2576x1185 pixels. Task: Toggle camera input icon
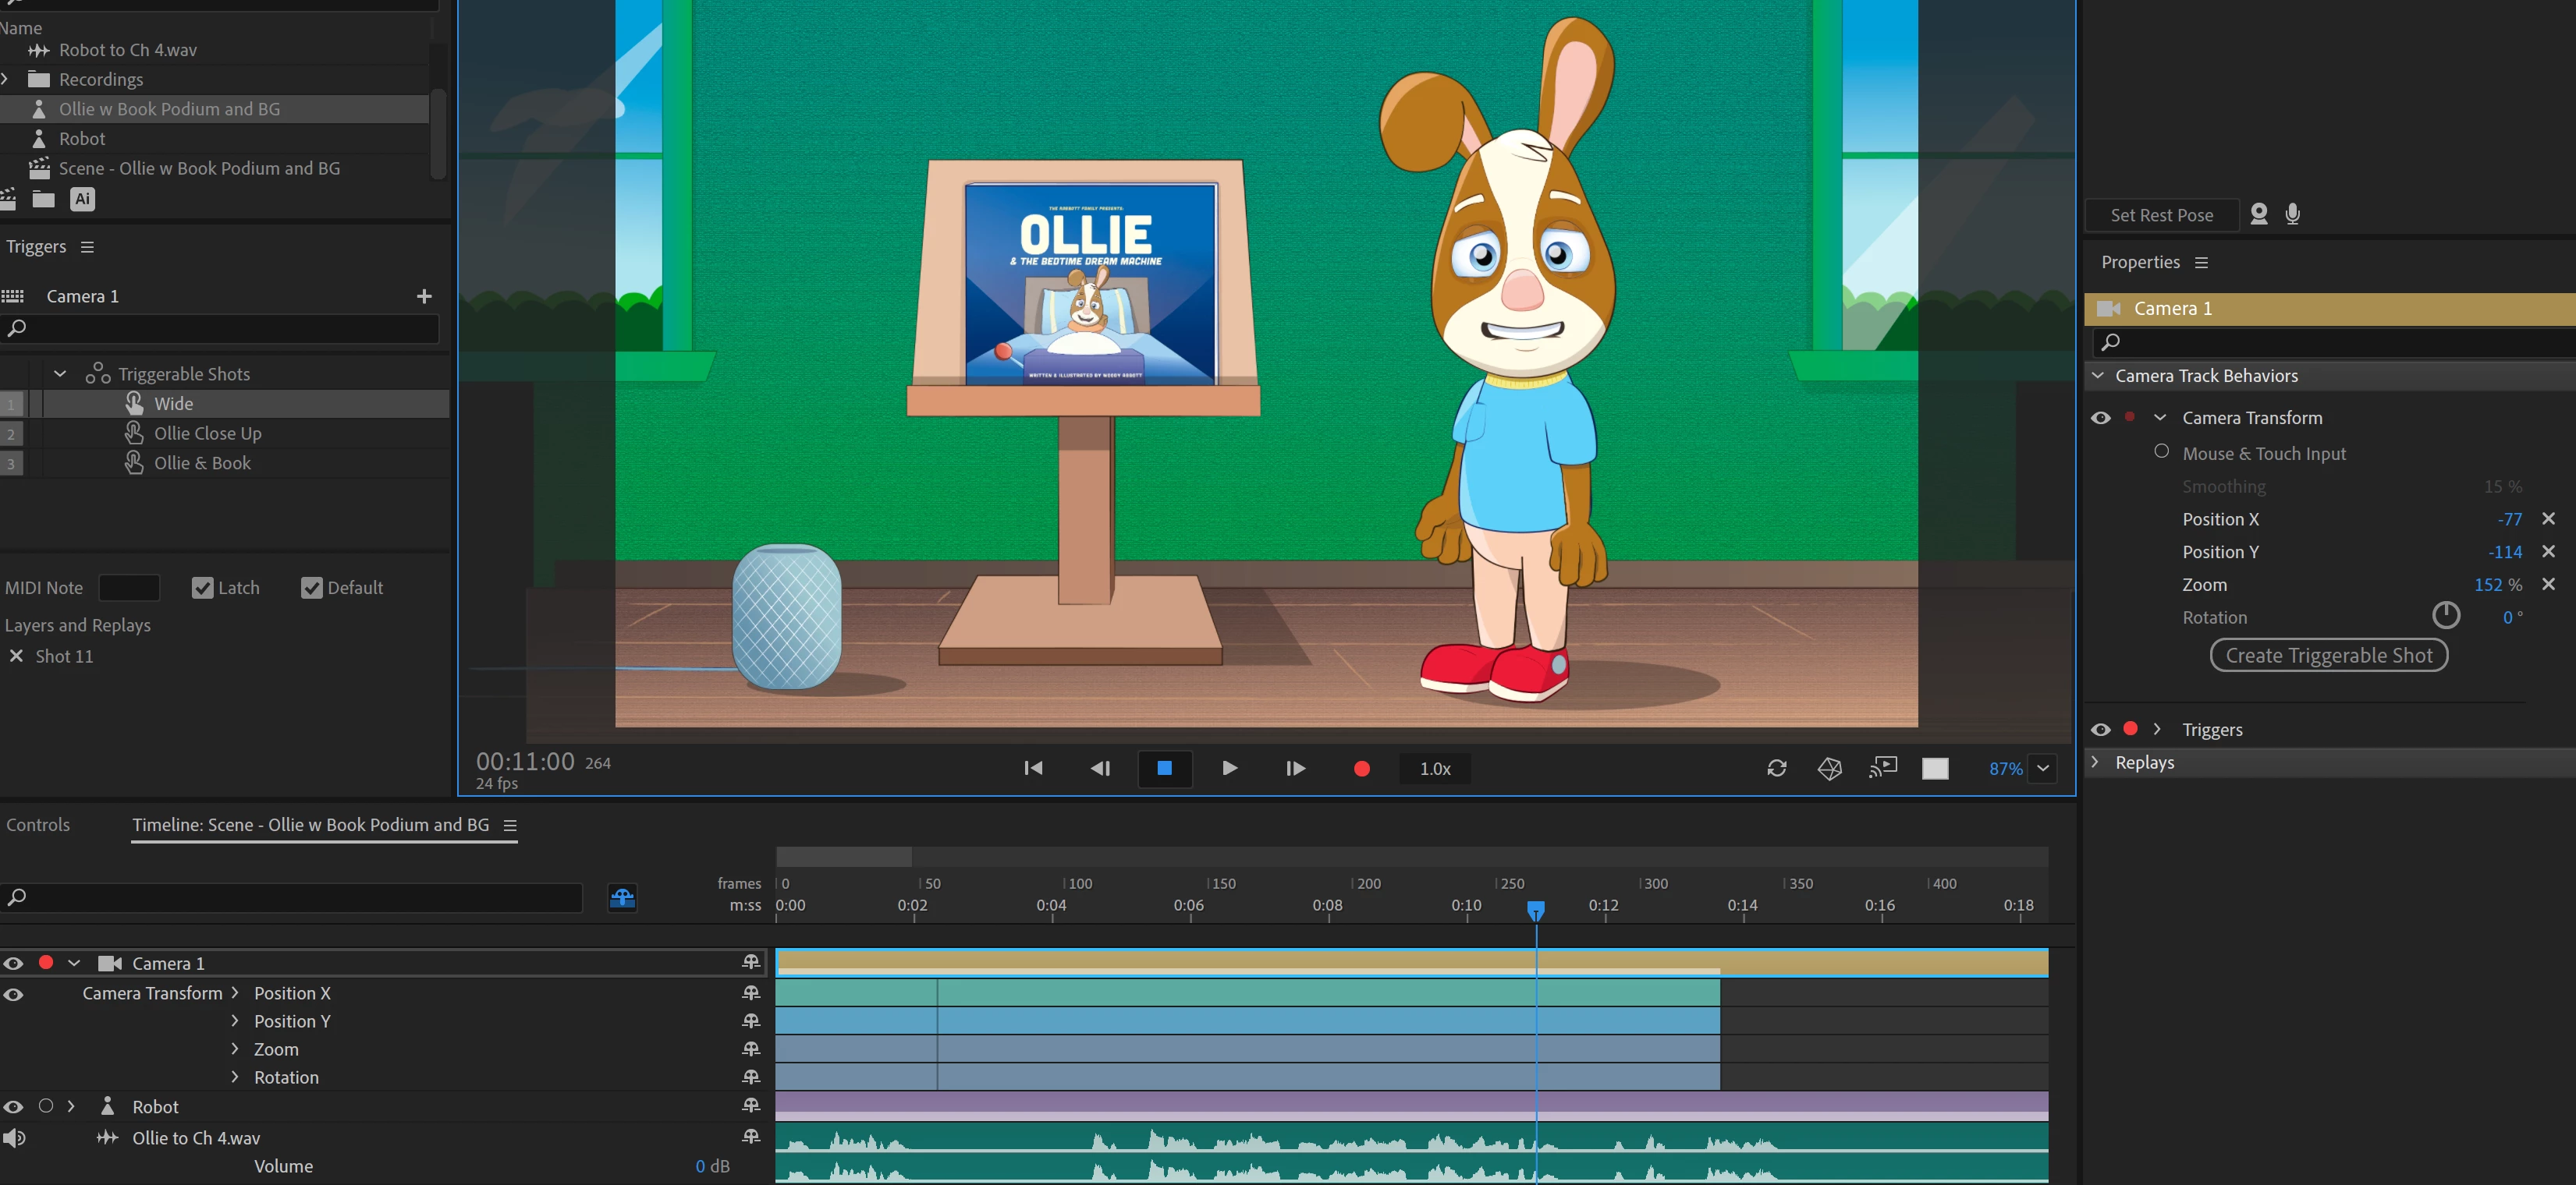[x=2258, y=214]
